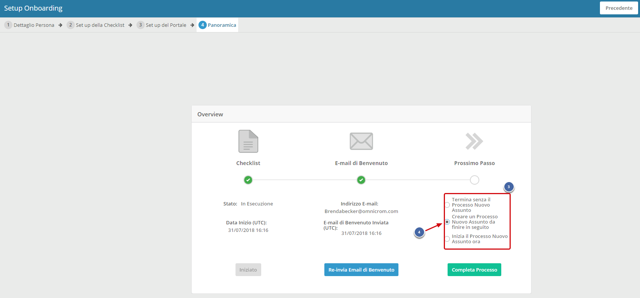Click the Setup Onboarding page title
The image size is (640, 298).
click(x=33, y=8)
